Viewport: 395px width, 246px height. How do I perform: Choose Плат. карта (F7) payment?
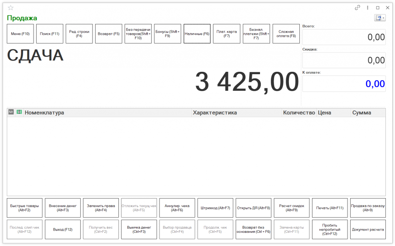226,34
